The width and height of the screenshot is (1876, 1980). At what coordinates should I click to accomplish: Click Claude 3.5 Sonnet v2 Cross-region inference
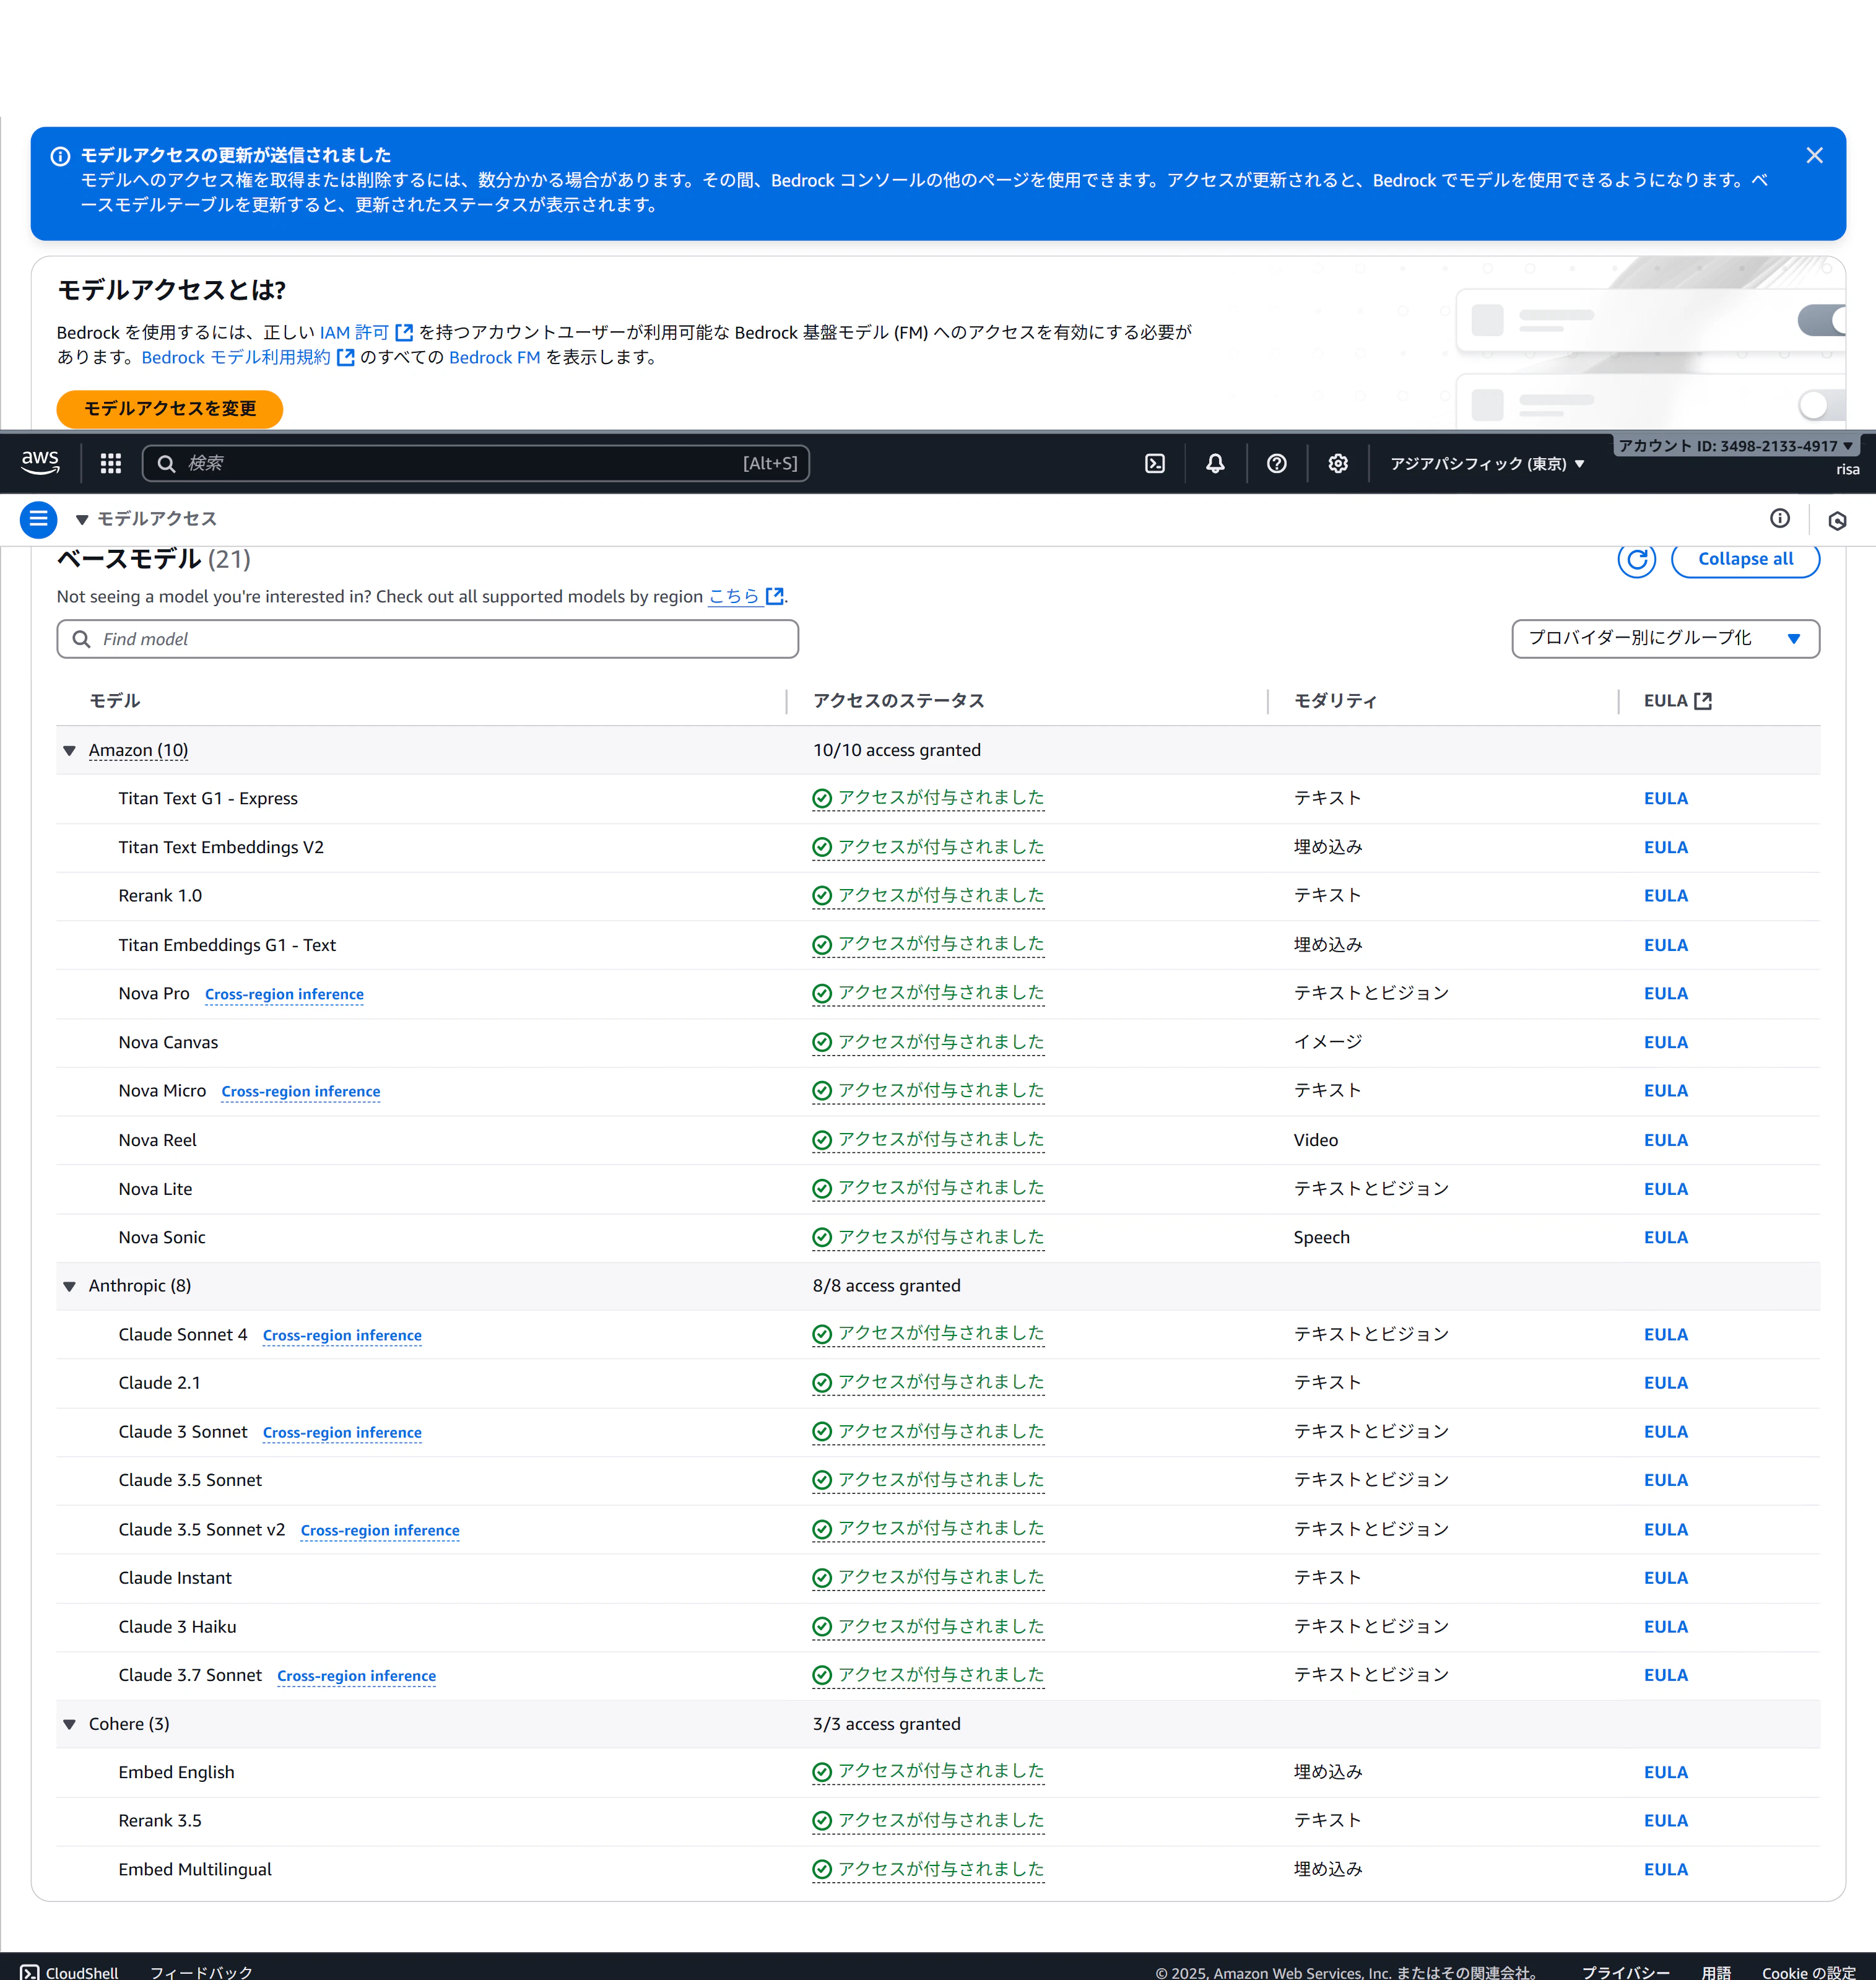point(380,1530)
